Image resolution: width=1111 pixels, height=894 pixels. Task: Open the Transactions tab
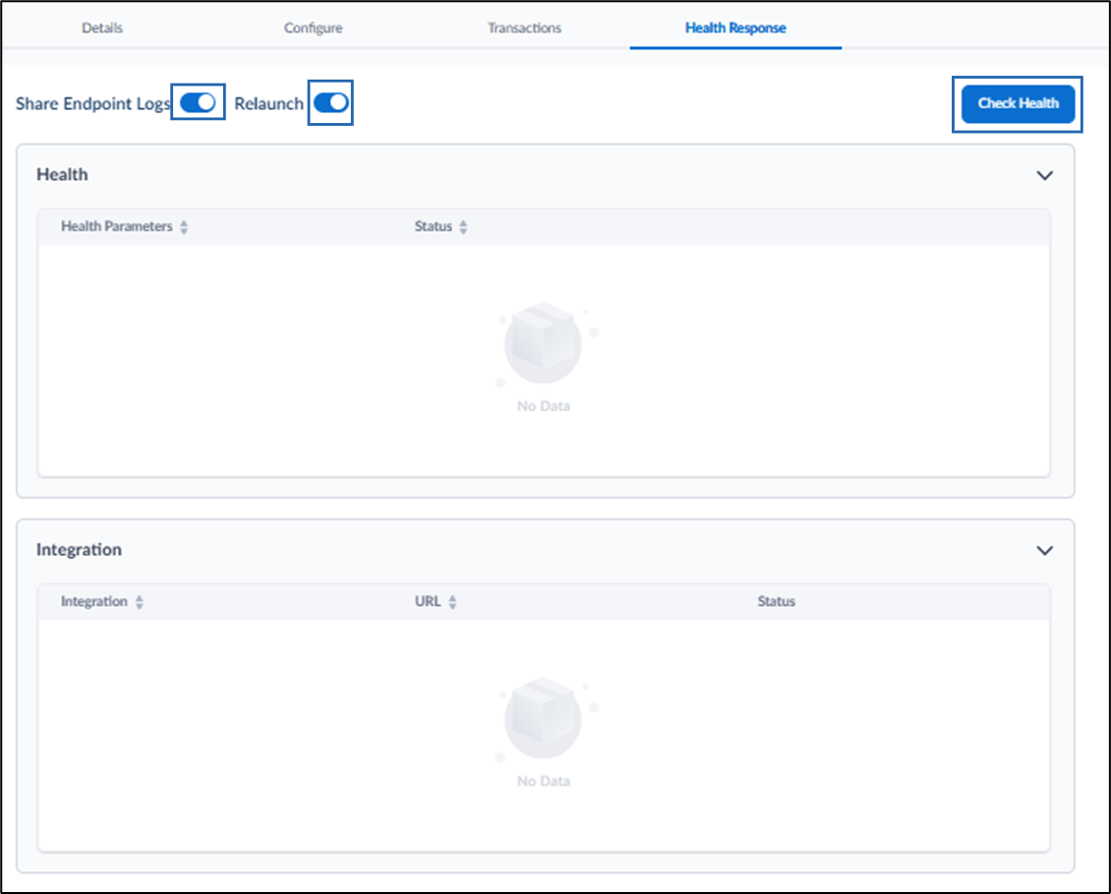[524, 28]
